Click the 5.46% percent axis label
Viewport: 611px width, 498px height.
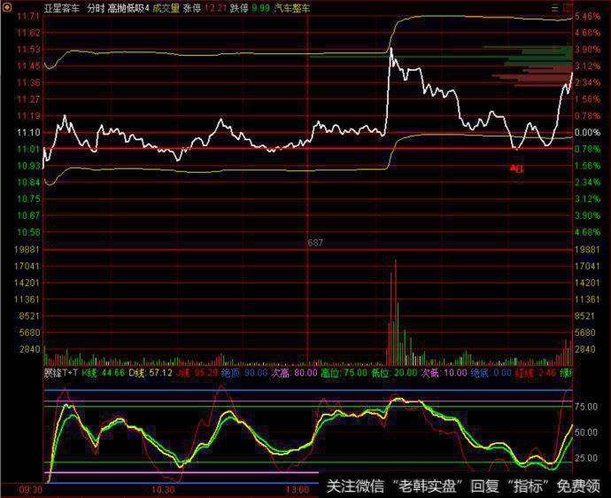tap(587, 16)
